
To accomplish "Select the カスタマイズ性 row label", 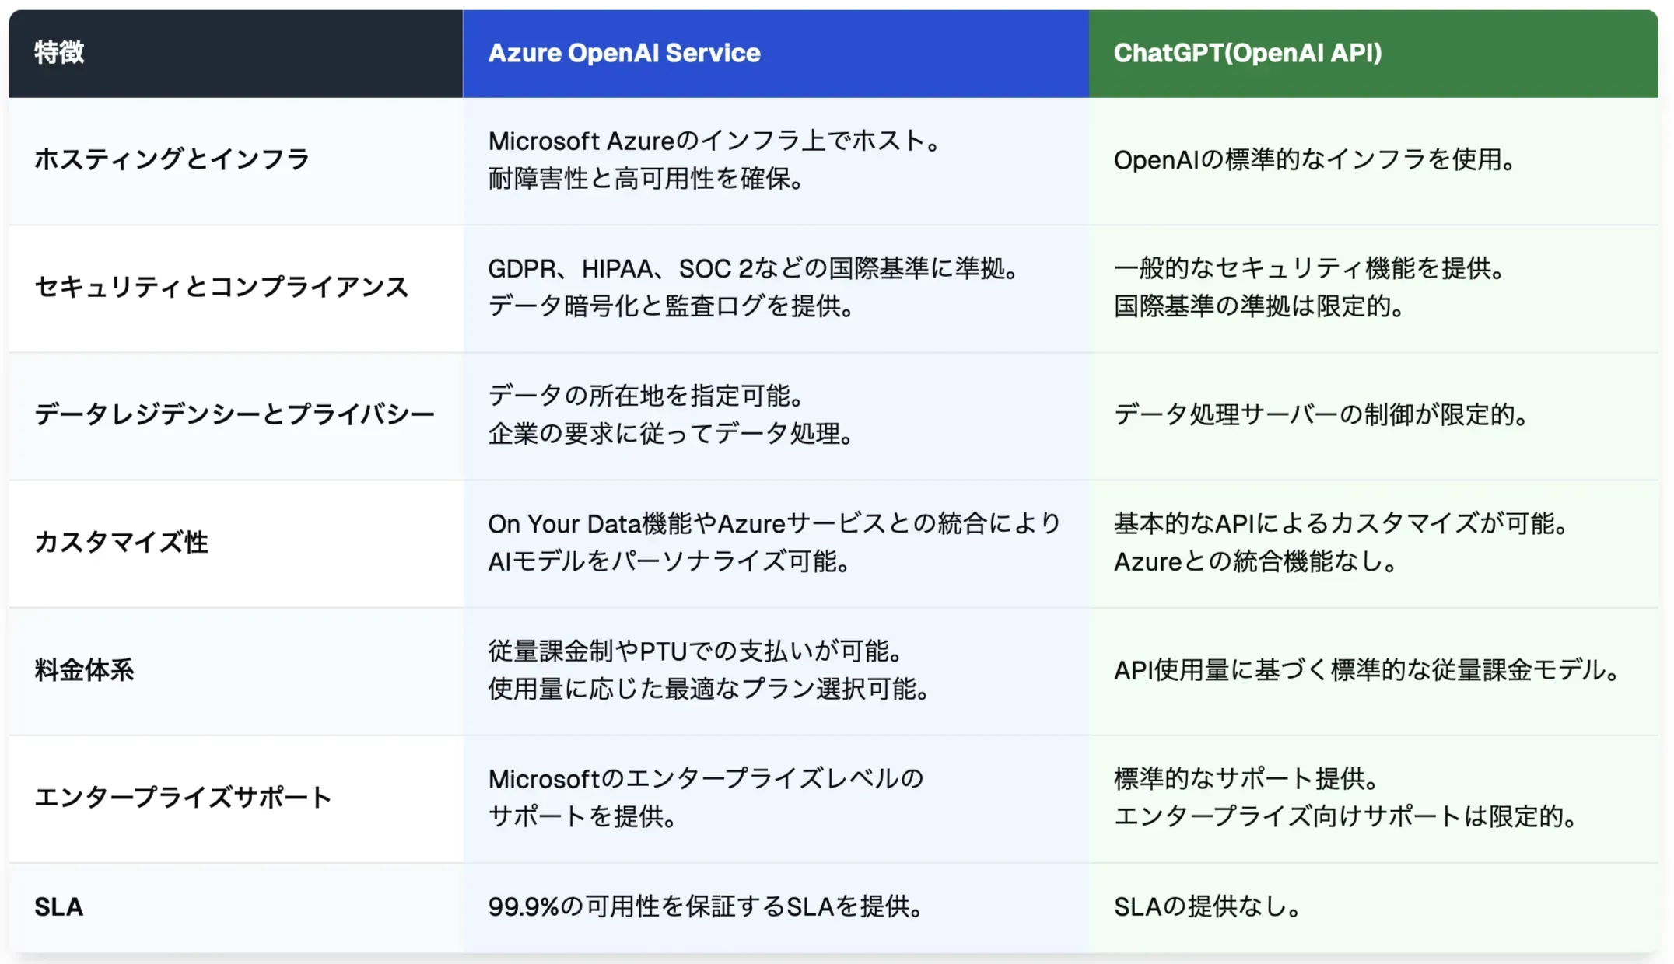I will coord(121,542).
